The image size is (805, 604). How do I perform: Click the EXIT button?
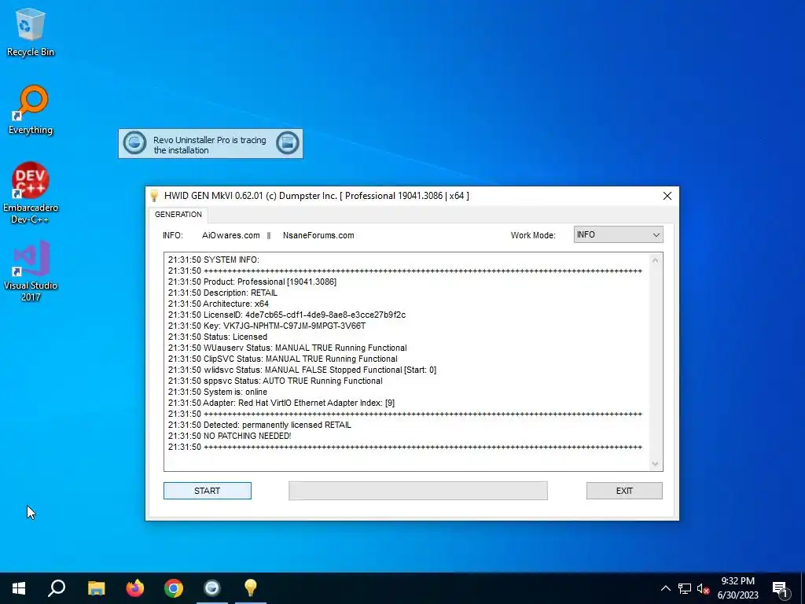tap(624, 491)
